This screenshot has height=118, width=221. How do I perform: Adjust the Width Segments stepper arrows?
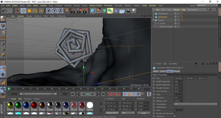[x=184, y=81]
